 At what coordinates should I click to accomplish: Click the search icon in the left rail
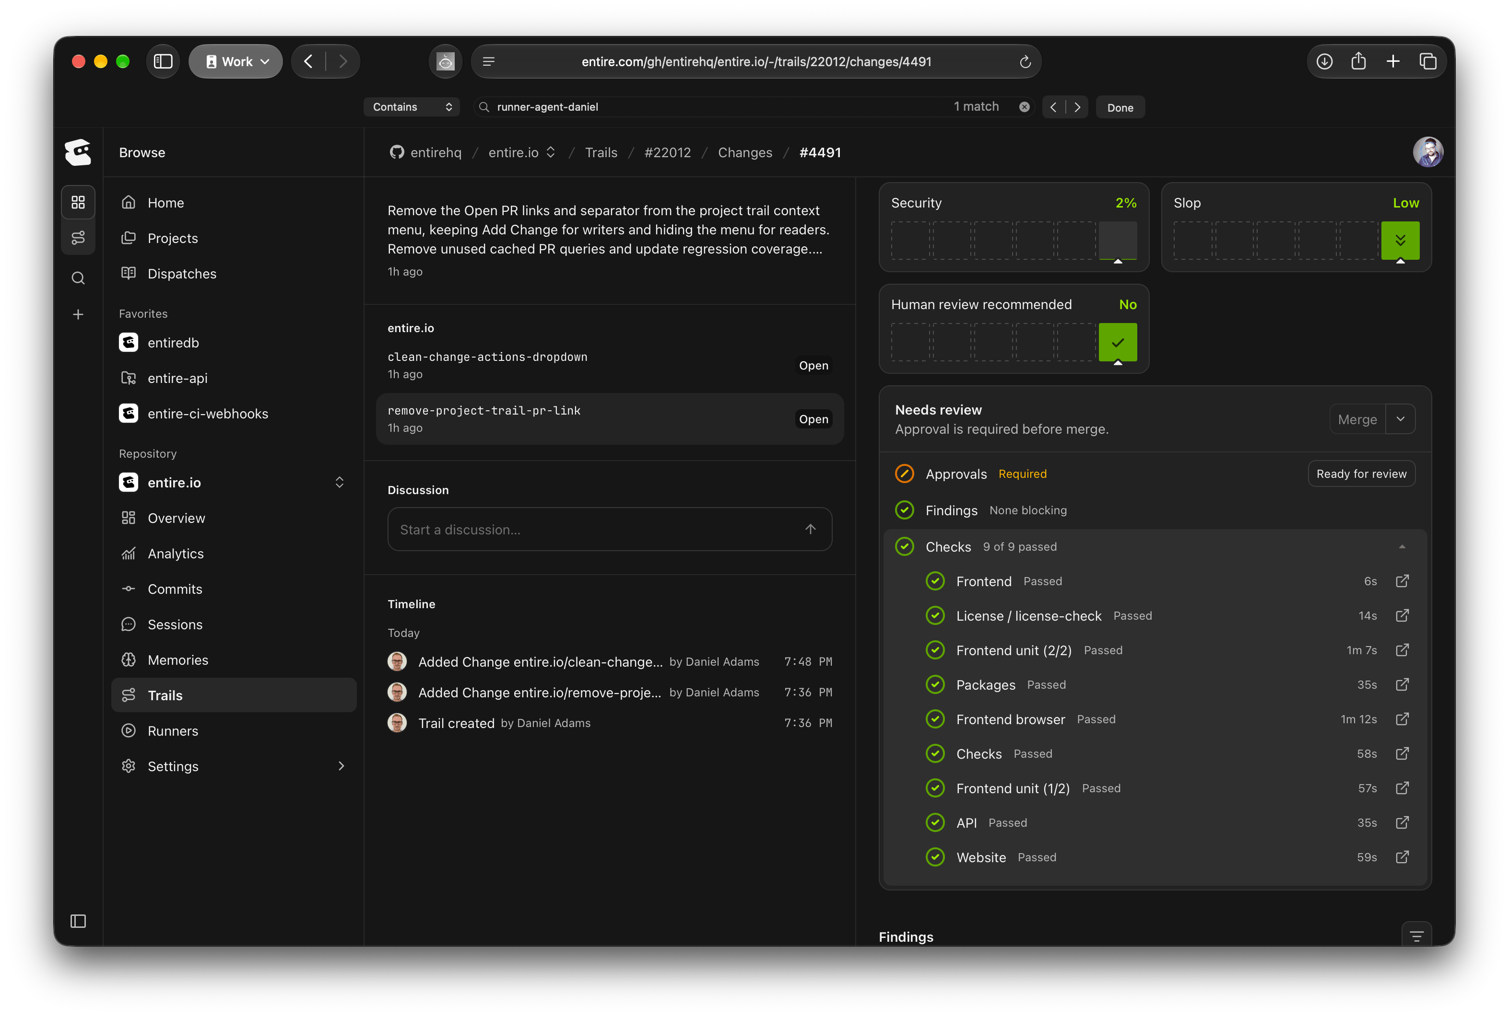click(x=78, y=278)
